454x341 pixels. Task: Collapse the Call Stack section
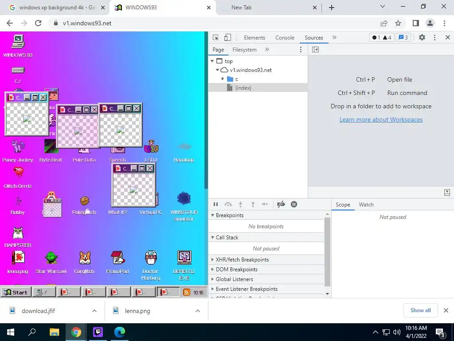pos(212,238)
